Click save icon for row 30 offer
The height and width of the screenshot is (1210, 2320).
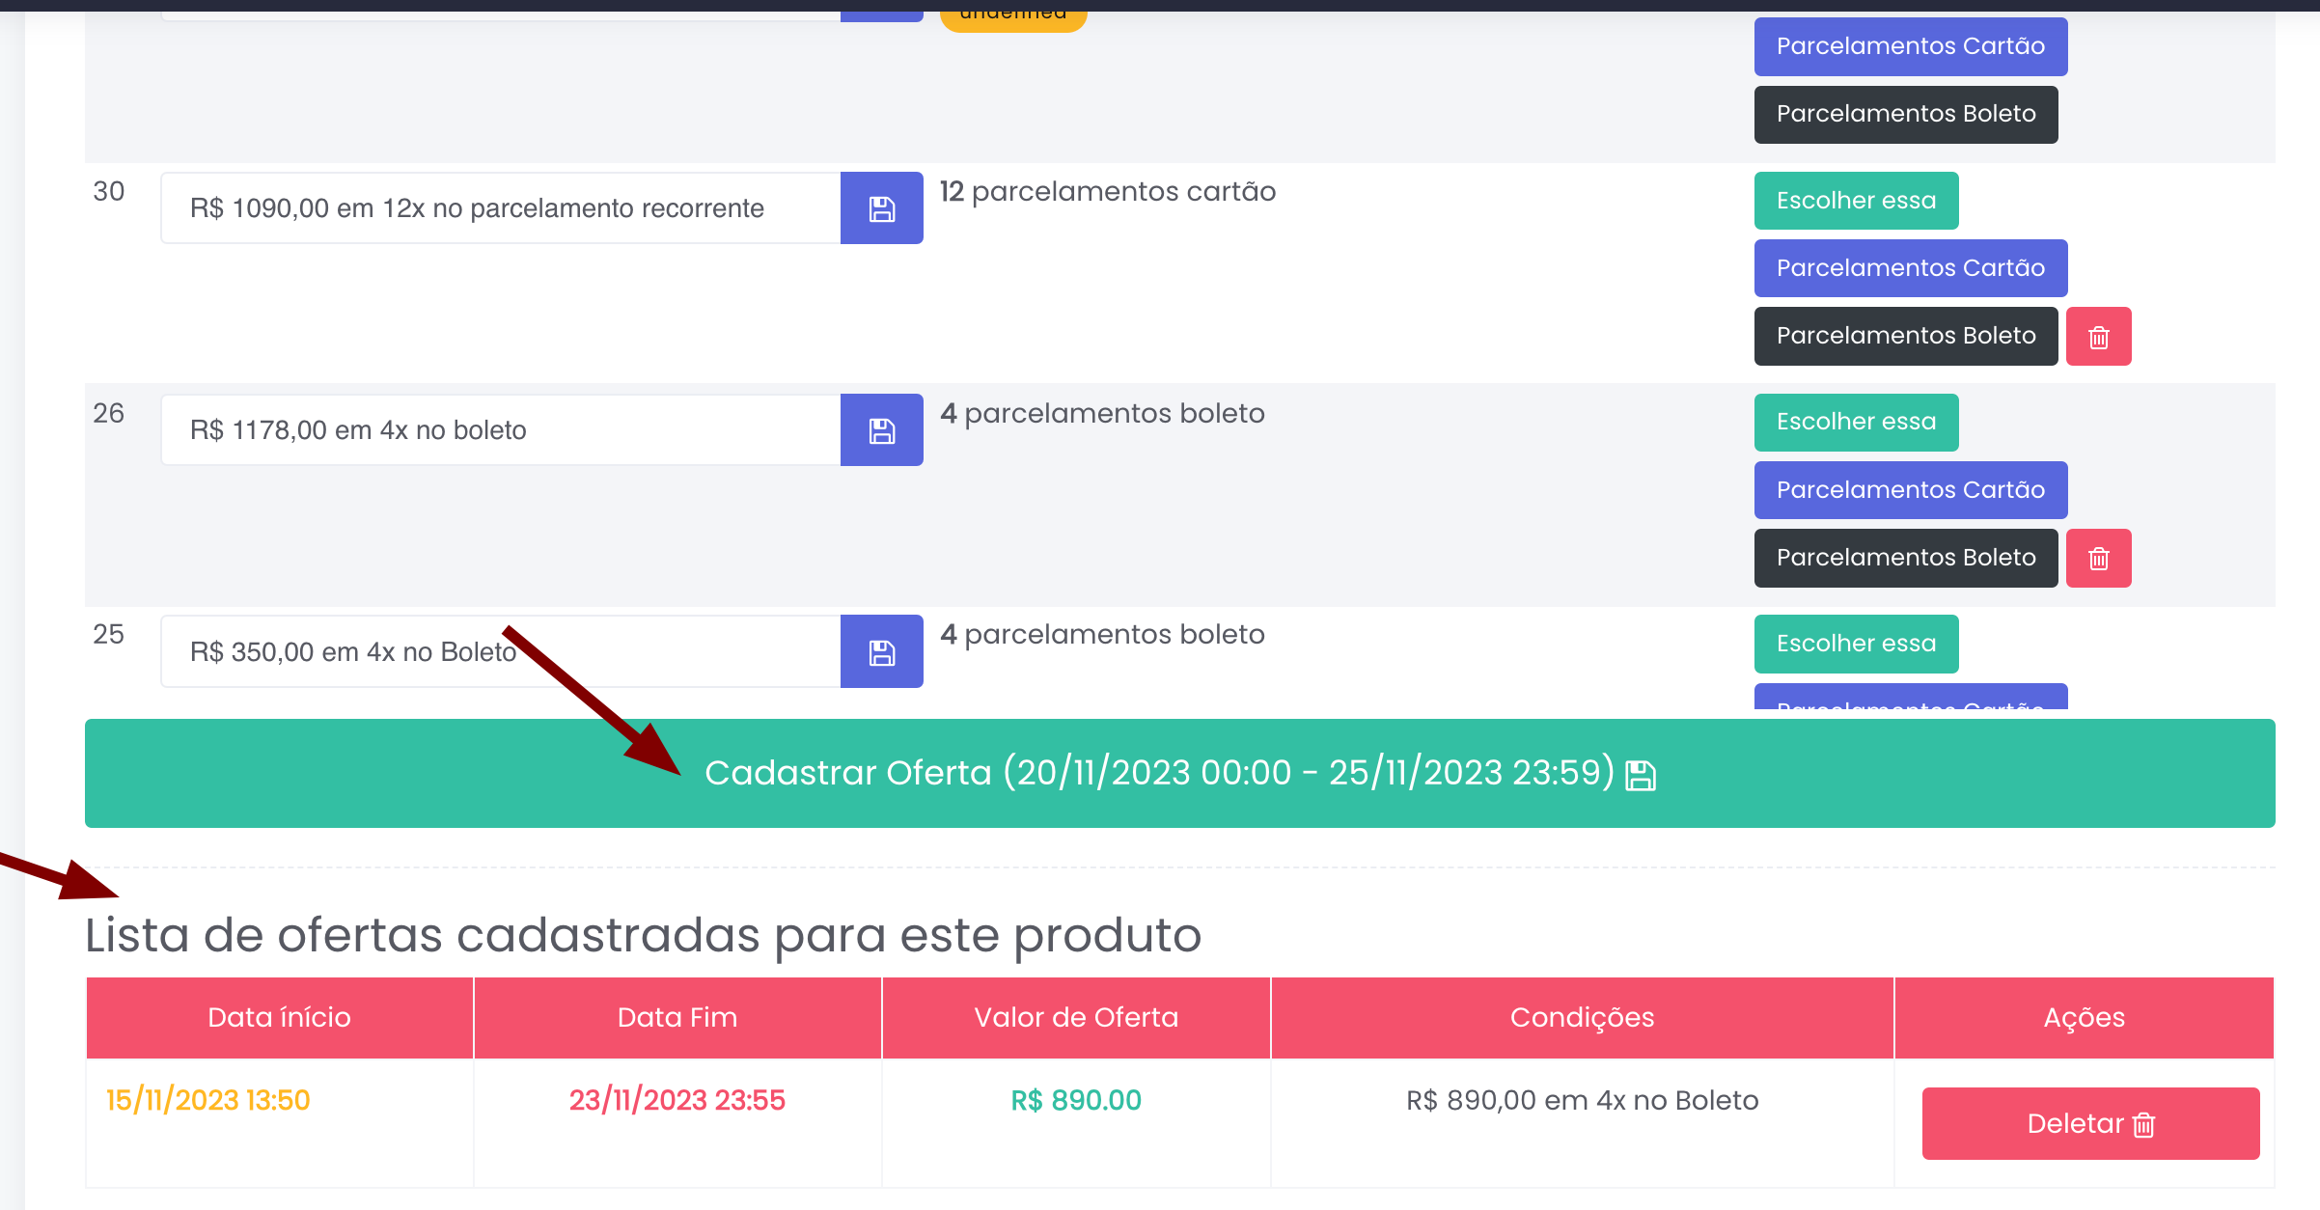881,208
